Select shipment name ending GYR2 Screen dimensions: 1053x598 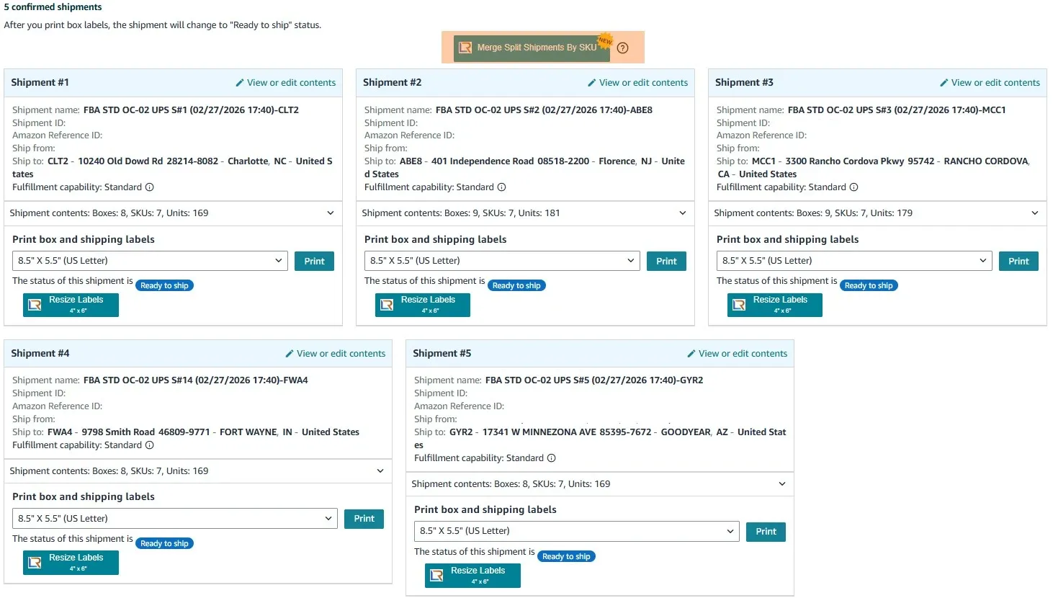[594, 380]
